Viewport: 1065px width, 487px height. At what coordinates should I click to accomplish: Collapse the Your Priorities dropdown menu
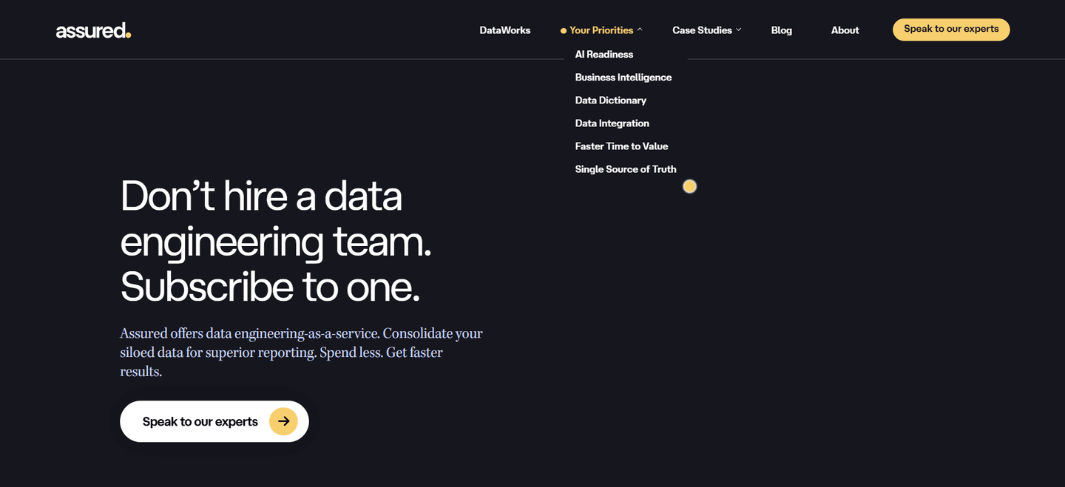[x=601, y=30]
